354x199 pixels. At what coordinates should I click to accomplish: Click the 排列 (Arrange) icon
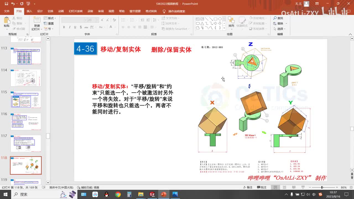(231, 20)
